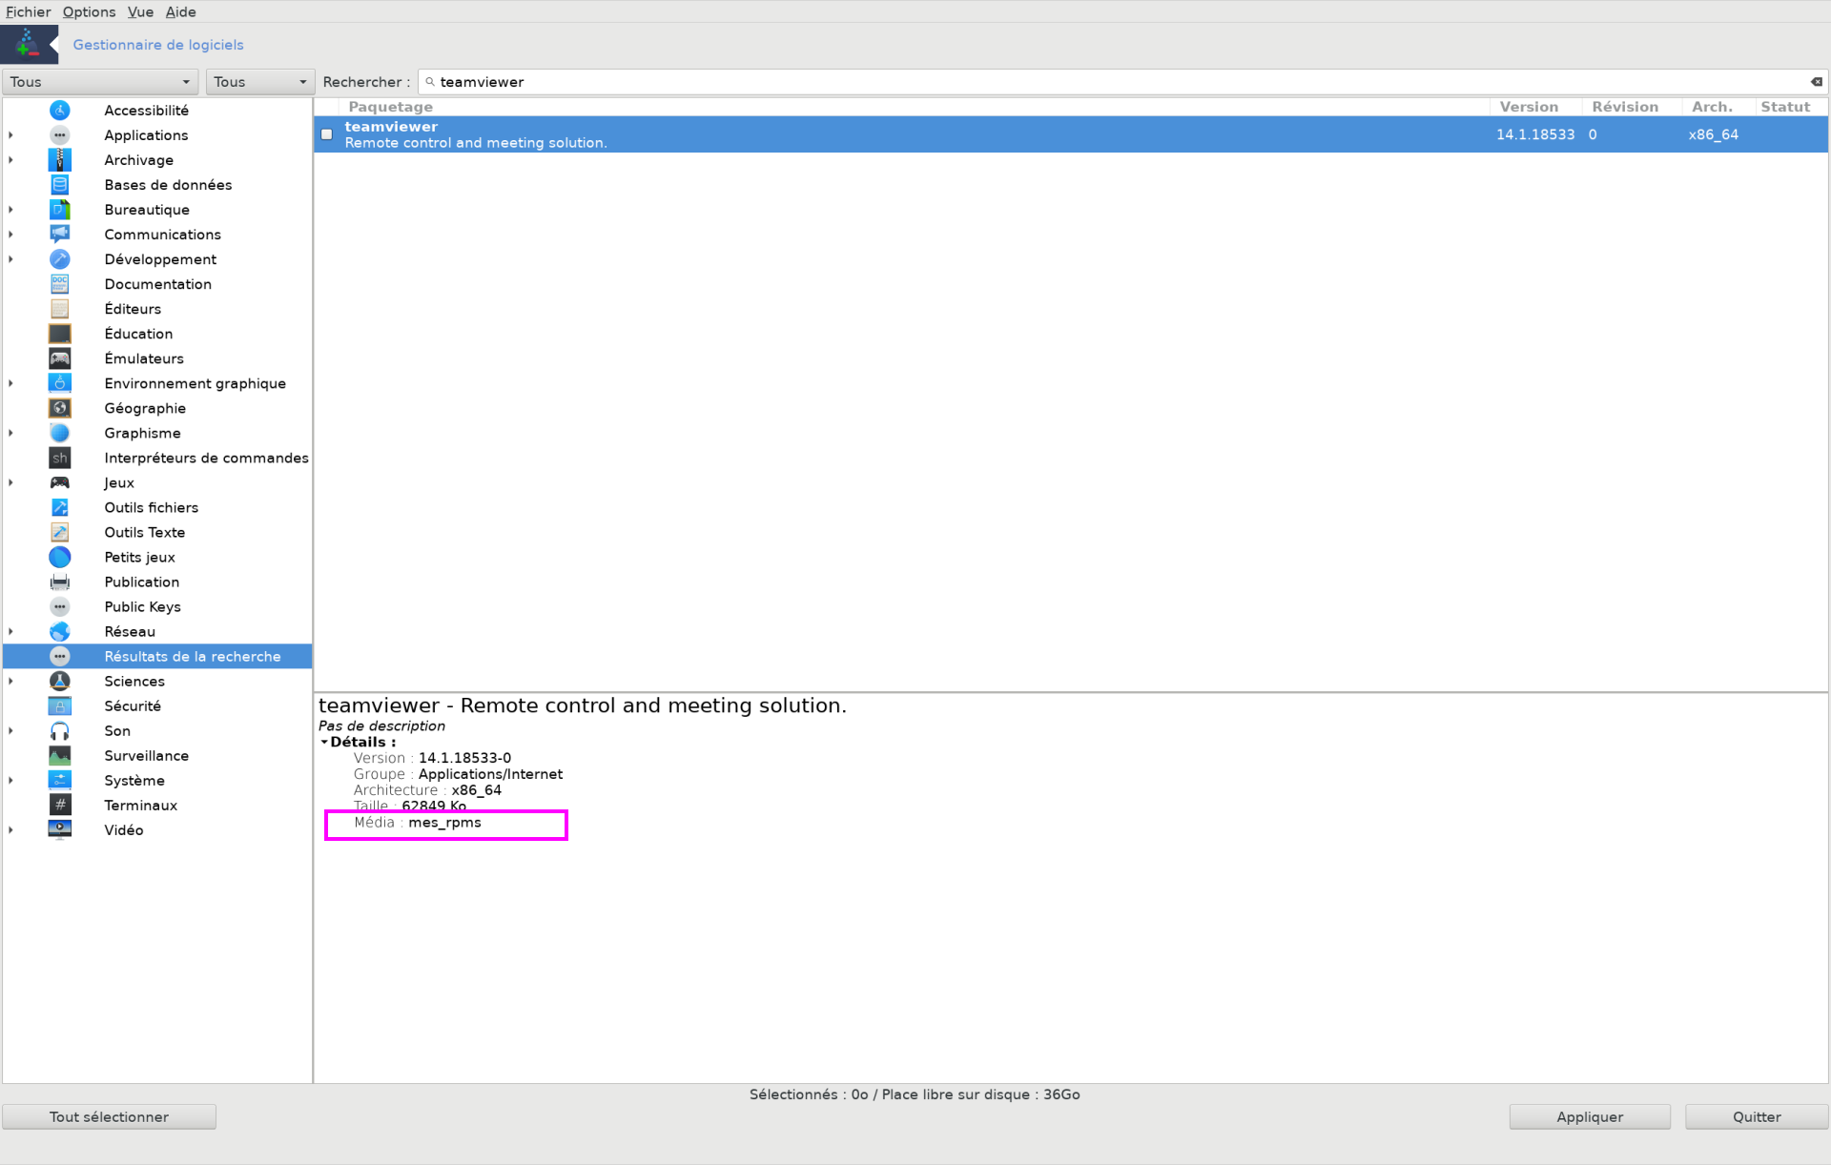The height and width of the screenshot is (1165, 1831).
Task: Select the Résultats de la recherche item
Action: [x=157, y=656]
